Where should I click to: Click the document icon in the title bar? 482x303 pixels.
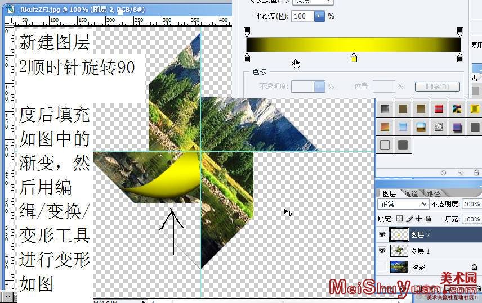point(11,9)
